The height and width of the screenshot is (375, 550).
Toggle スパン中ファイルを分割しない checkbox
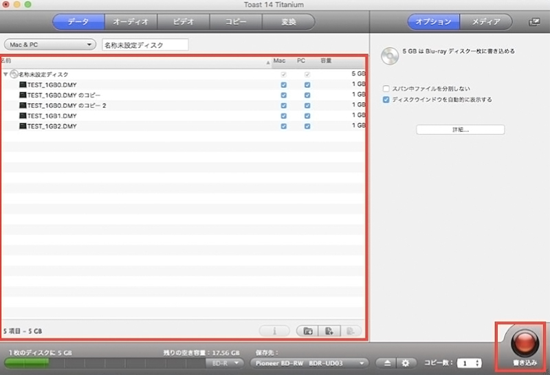tap(386, 89)
